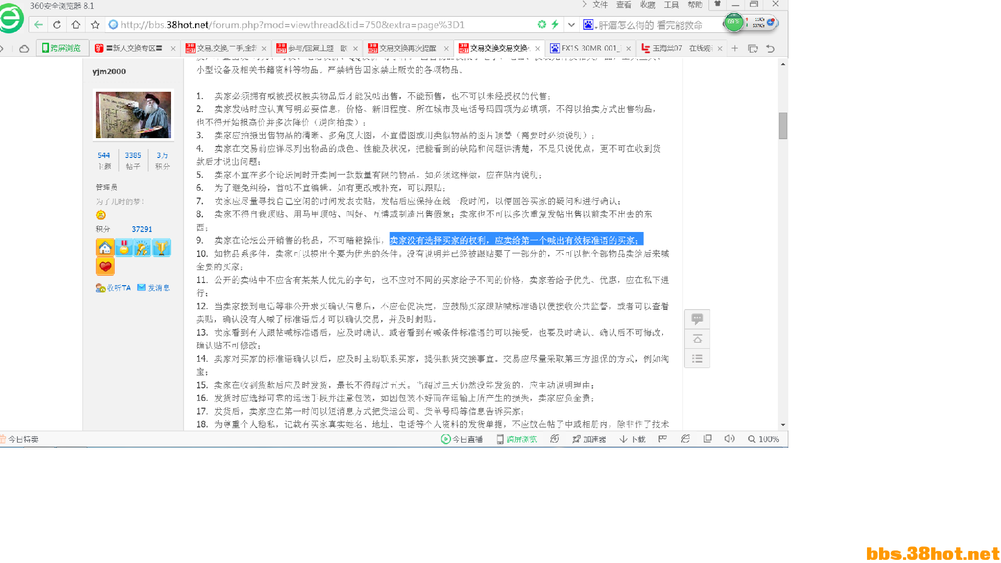The height and width of the screenshot is (563, 1001).
Task: Click the floating thread list icon
Action: pos(697,359)
